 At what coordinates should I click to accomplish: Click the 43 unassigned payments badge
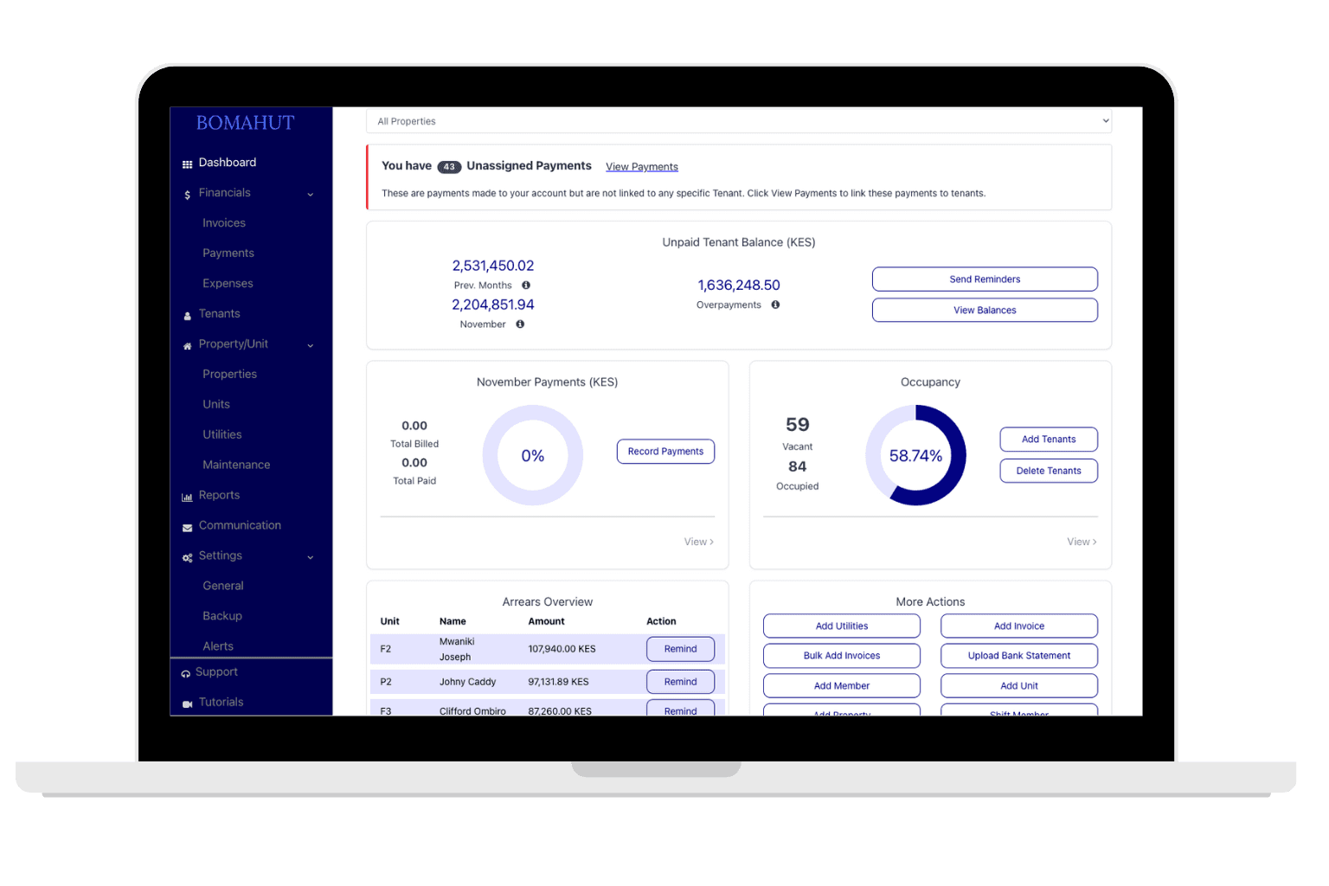[448, 166]
